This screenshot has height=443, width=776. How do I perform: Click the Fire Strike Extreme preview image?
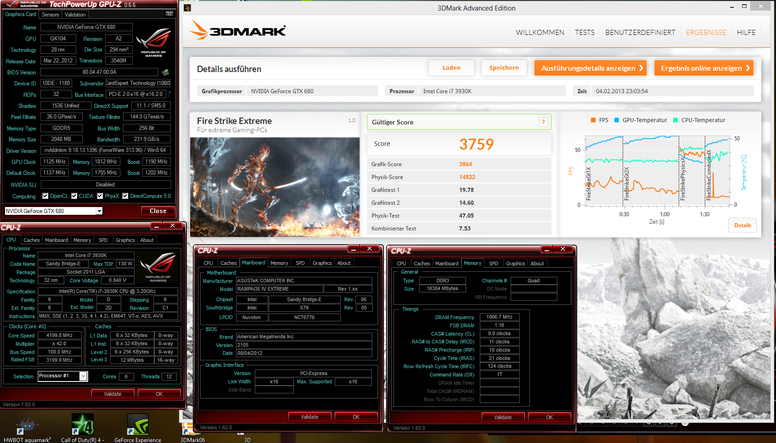[x=275, y=187]
